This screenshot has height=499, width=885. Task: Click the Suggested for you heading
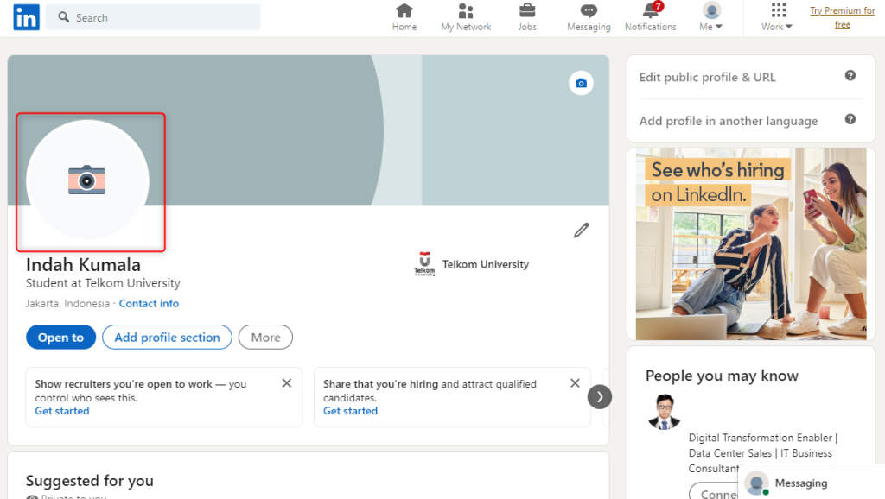(89, 481)
